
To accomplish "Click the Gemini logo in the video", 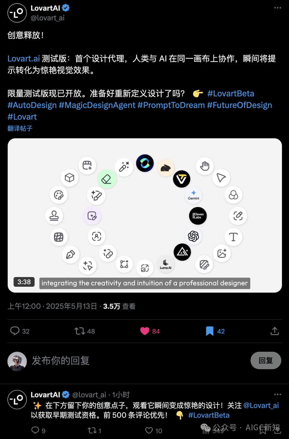I will pos(194,195).
